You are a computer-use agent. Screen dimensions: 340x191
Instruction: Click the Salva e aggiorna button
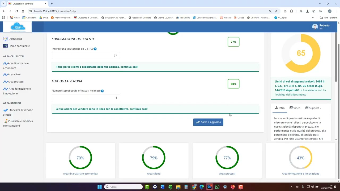[x=208, y=122]
